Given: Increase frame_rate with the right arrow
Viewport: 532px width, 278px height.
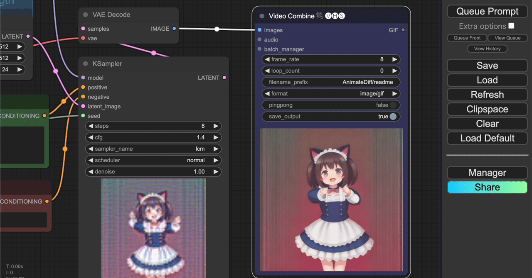Looking at the screenshot, I should [x=394, y=59].
